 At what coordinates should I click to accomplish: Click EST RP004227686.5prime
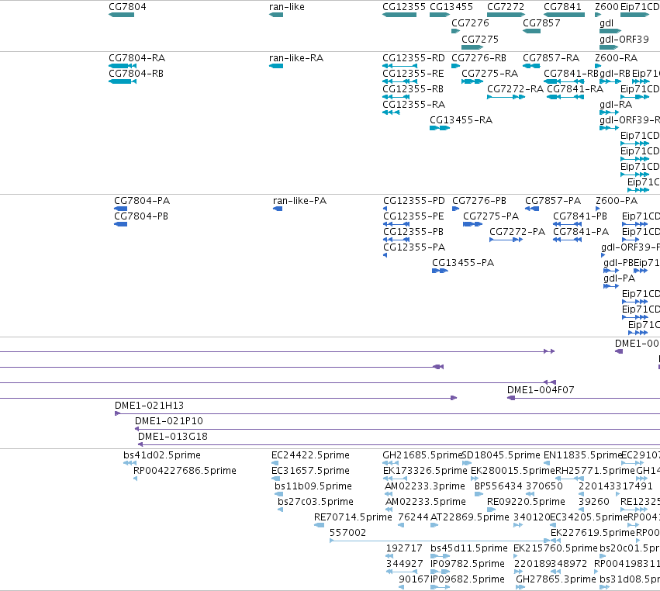click(x=185, y=471)
